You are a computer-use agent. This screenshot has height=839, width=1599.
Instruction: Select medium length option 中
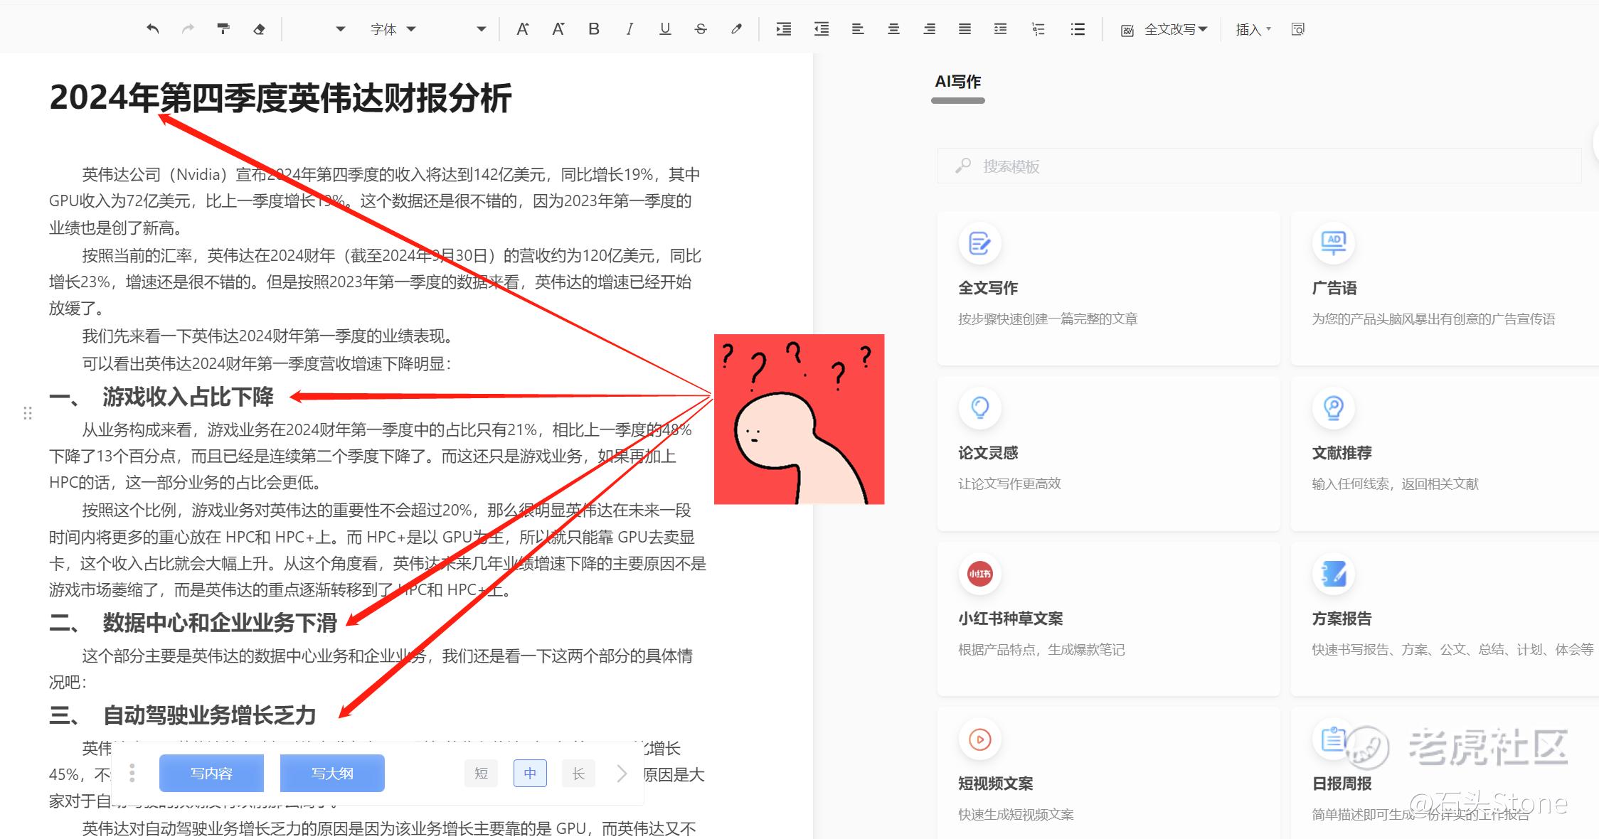530,773
